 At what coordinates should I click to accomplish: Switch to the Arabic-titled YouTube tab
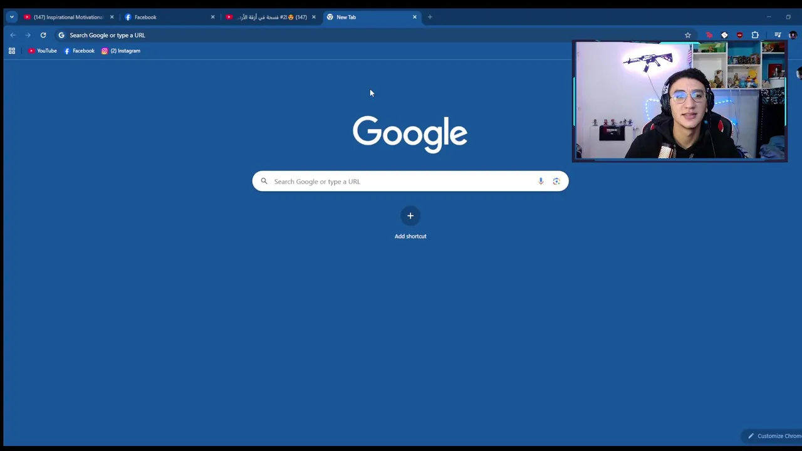271,17
